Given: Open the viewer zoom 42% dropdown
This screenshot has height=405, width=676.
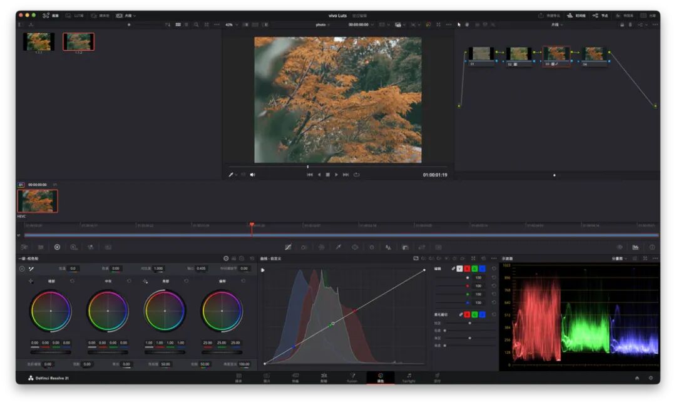Looking at the screenshot, I should click(x=232, y=24).
